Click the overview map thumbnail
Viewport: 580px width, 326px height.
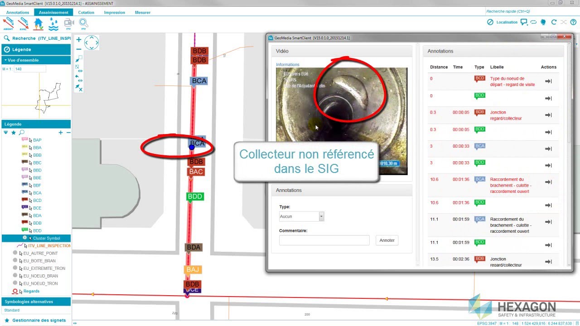click(x=36, y=96)
